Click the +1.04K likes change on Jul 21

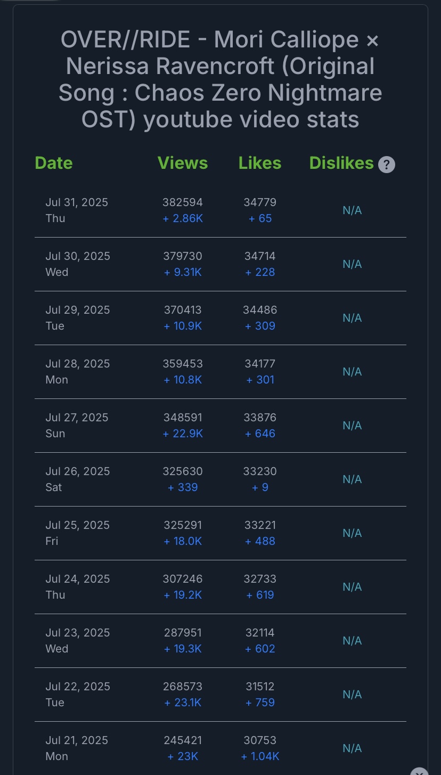(260, 756)
